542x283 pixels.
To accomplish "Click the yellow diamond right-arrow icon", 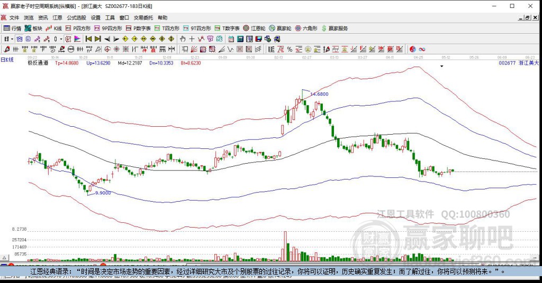I will (x=134, y=39).
